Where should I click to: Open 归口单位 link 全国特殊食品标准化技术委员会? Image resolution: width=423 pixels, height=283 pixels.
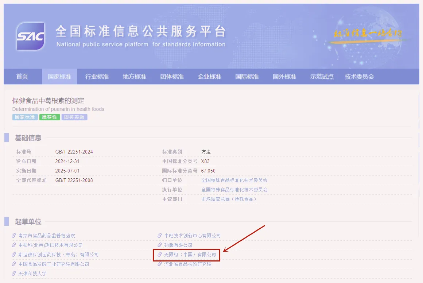[234, 180]
